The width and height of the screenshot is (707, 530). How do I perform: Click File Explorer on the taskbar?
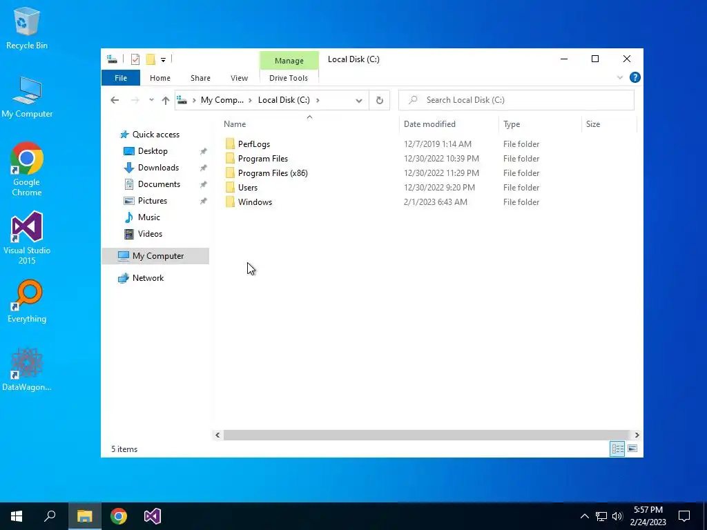(84, 516)
